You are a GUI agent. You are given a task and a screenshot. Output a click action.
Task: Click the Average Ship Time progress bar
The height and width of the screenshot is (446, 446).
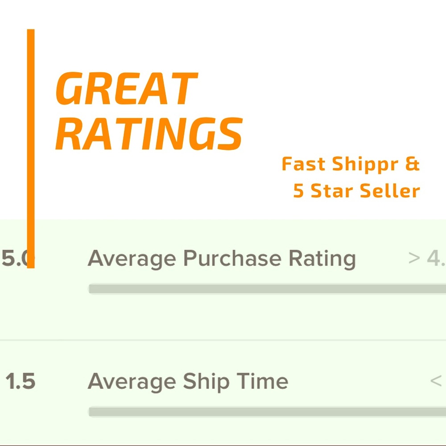tap(268, 412)
